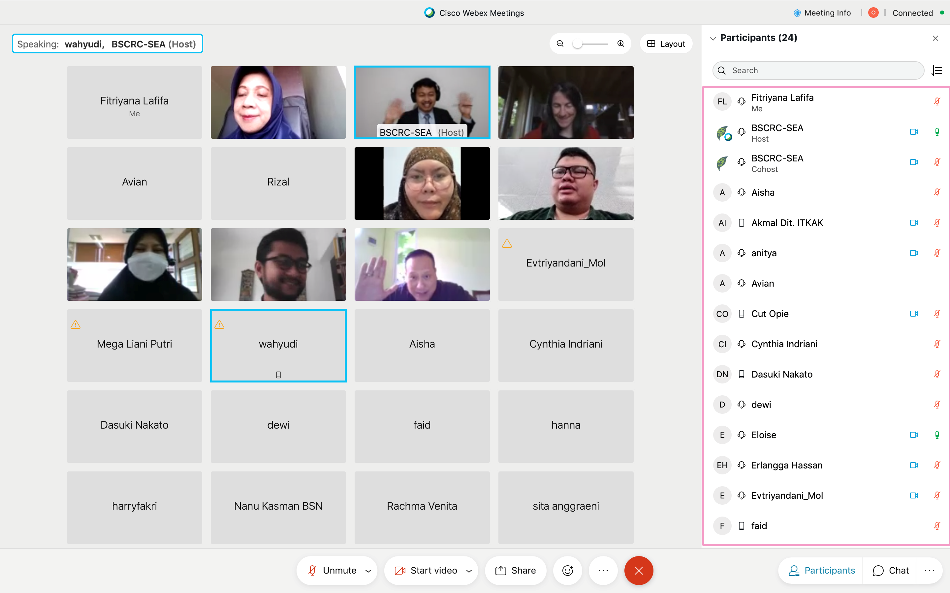Click the zoom in magnifier icon
Viewport: 950px width, 593px height.
(621, 43)
